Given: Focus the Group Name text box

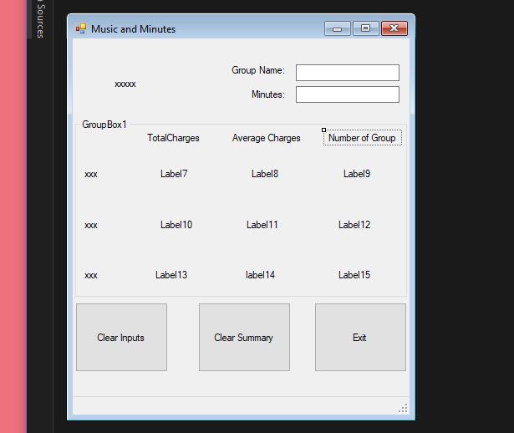Looking at the screenshot, I should (348, 73).
